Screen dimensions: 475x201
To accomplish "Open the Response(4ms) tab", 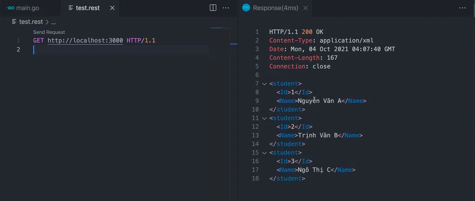I will click(x=276, y=8).
